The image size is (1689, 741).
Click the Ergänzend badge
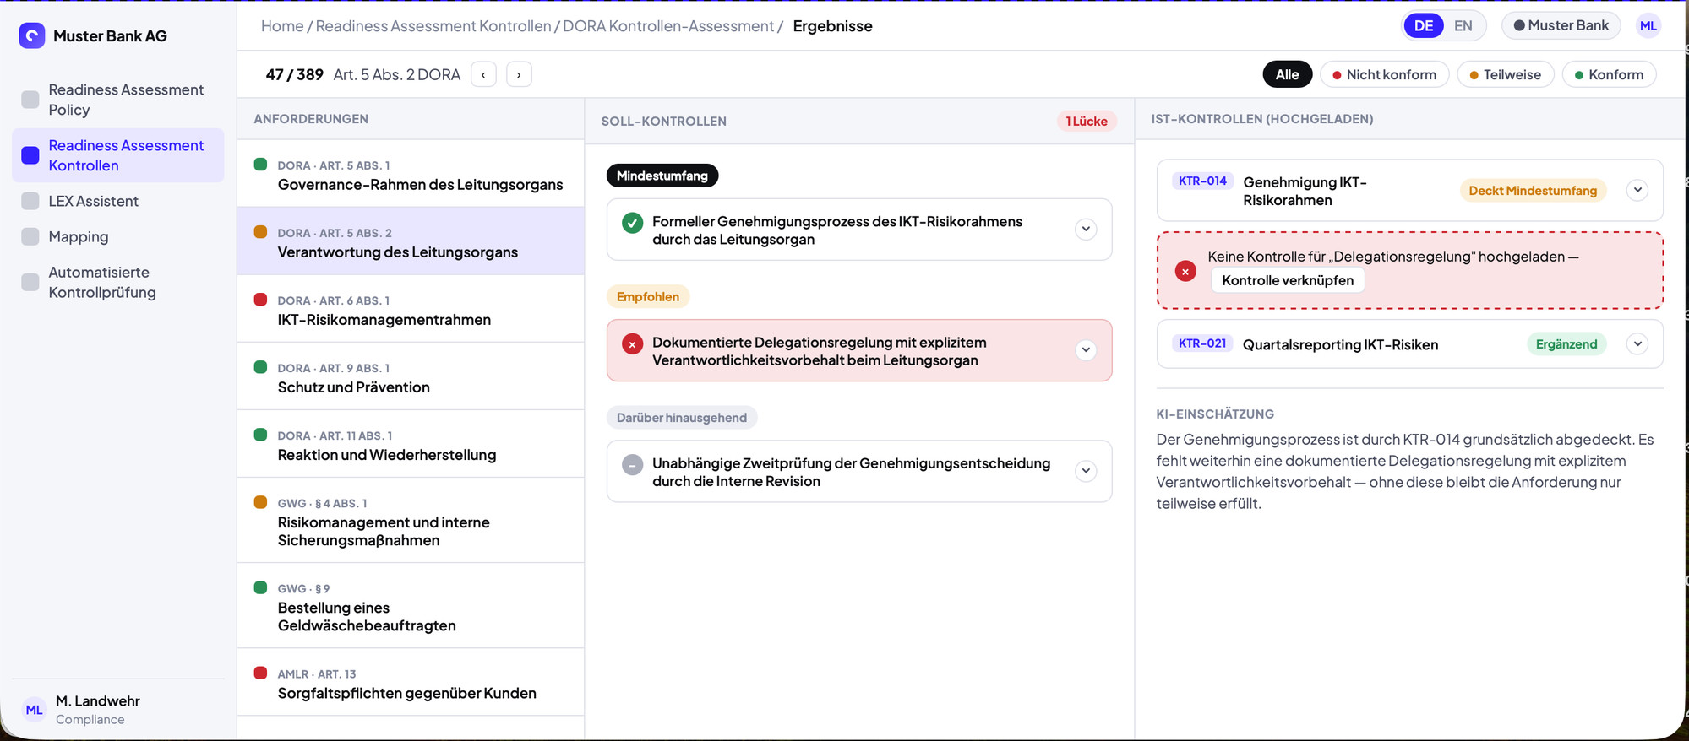[x=1566, y=344]
